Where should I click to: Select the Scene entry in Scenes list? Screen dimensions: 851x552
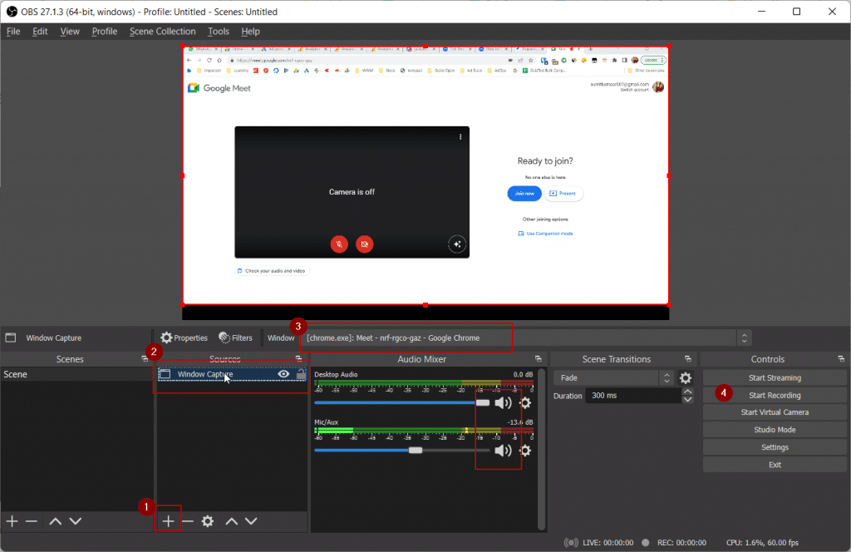76,374
